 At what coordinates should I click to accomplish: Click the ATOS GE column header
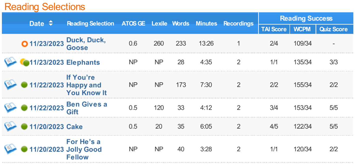133,23
